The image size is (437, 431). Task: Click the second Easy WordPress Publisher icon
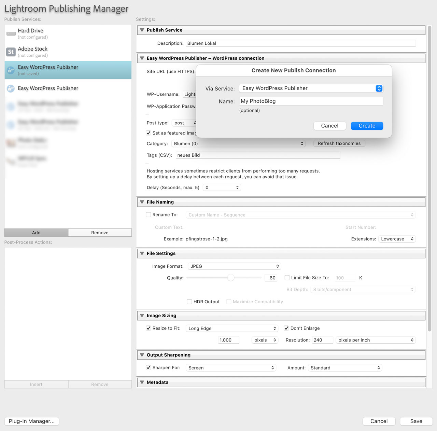click(x=11, y=88)
